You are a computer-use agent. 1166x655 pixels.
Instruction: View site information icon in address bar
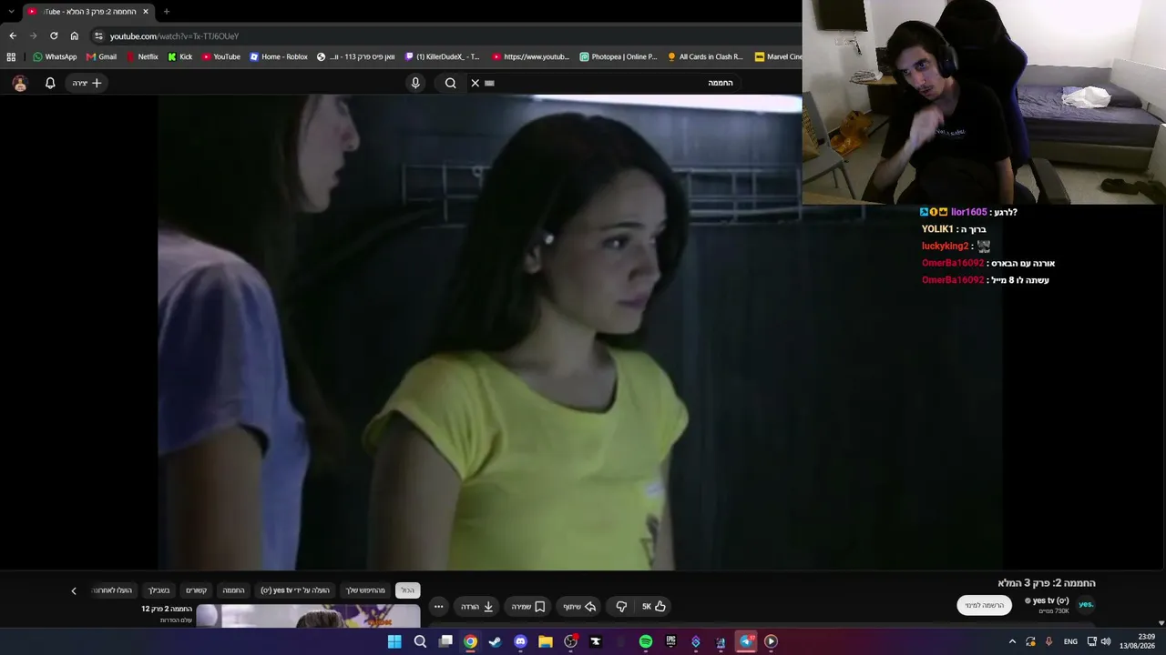click(x=98, y=35)
